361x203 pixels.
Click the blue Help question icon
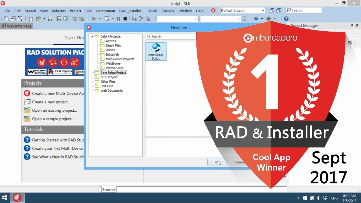click(286, 19)
